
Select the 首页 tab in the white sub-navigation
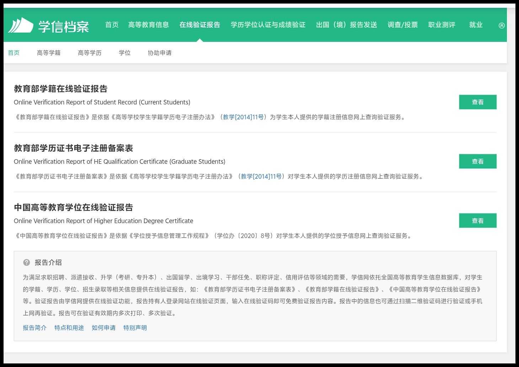click(14, 53)
